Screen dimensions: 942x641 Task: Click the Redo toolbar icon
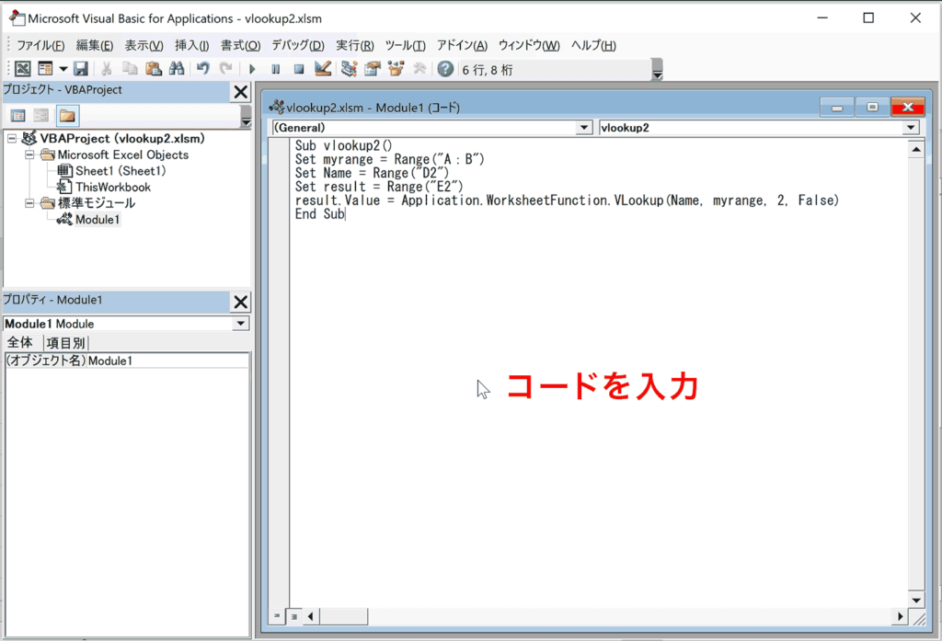pyautogui.click(x=226, y=69)
